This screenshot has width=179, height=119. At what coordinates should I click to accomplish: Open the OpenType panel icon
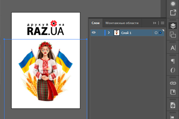pos(173,70)
